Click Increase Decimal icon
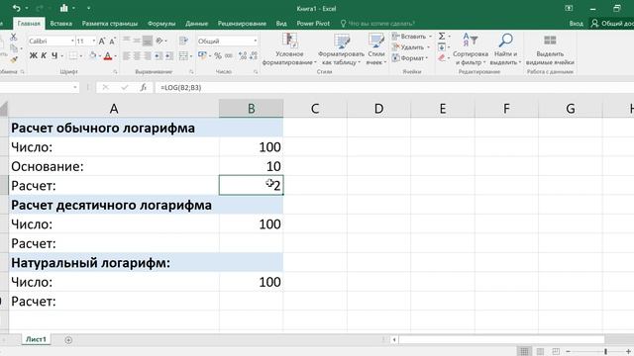 point(243,55)
